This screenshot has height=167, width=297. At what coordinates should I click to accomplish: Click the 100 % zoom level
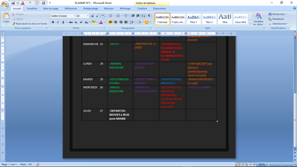click(x=262, y=164)
